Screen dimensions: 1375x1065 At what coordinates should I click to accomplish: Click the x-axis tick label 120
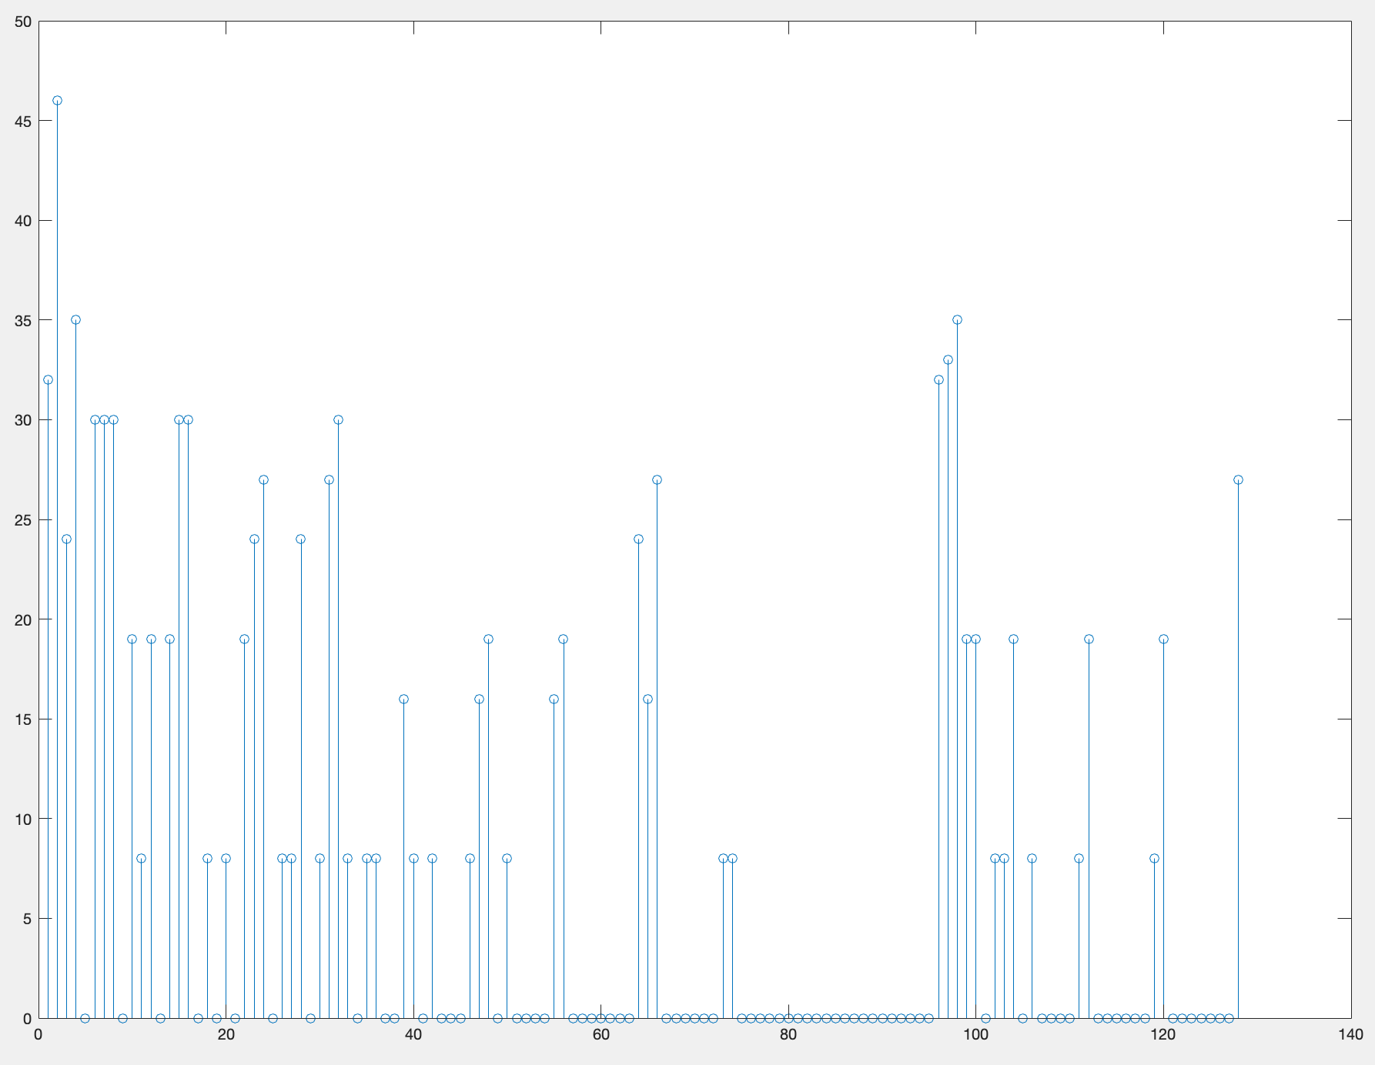1163,1035
